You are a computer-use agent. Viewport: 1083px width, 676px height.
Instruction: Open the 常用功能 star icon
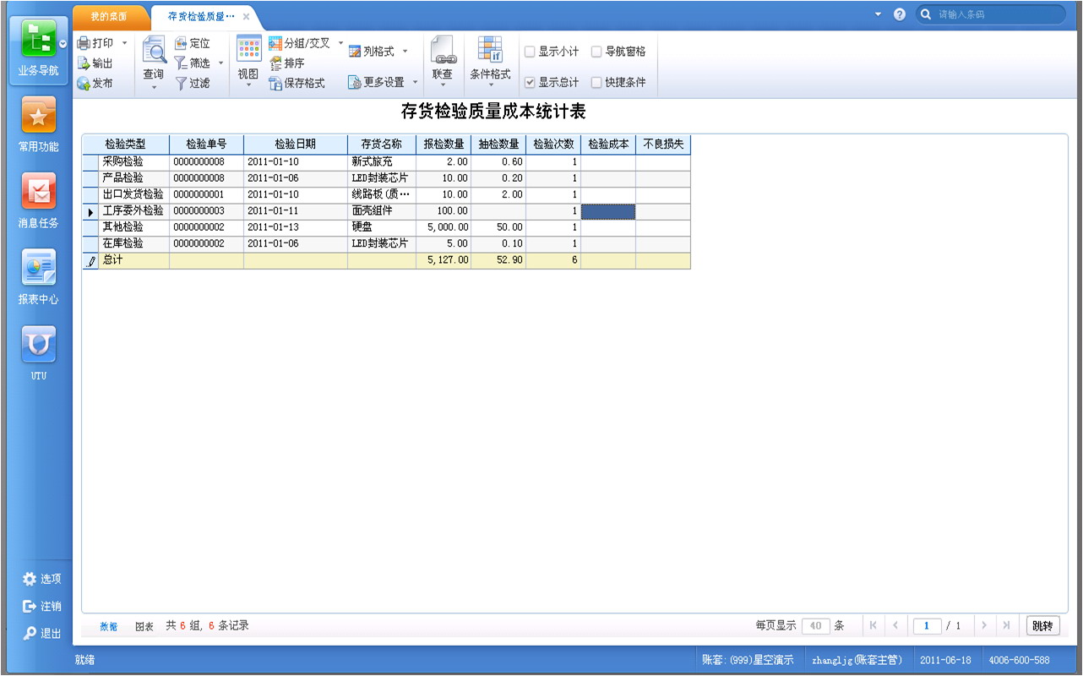click(38, 115)
